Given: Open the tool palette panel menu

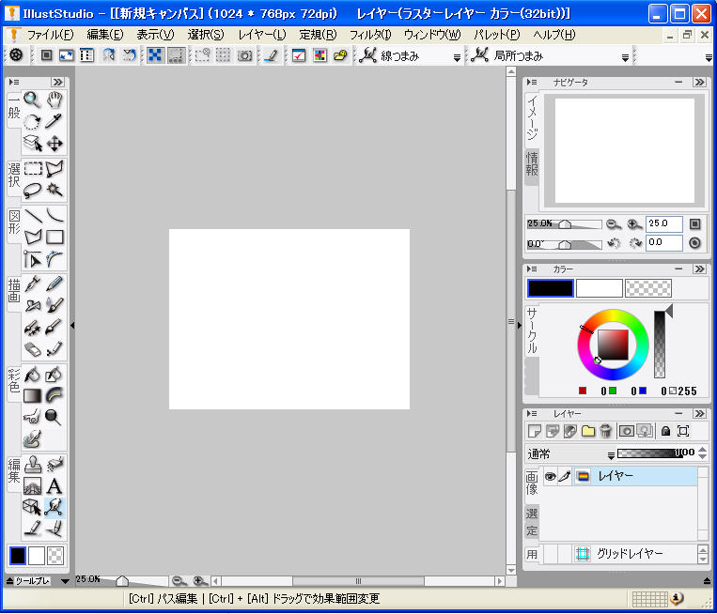Looking at the screenshot, I should [14, 83].
